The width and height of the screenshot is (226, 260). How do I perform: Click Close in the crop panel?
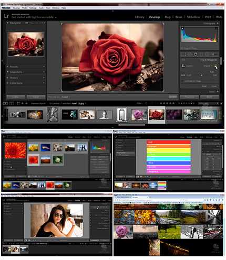(214, 86)
